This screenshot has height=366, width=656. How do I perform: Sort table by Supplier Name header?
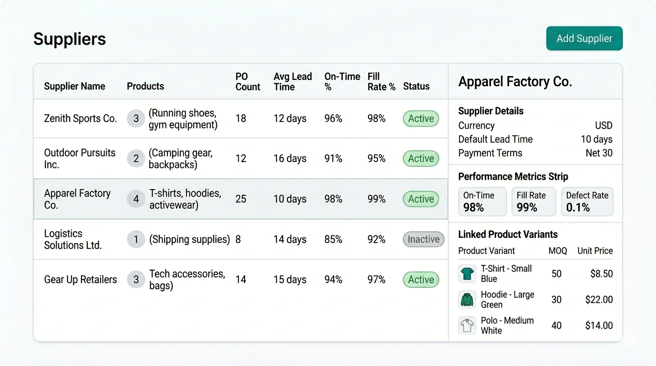pyautogui.click(x=74, y=86)
